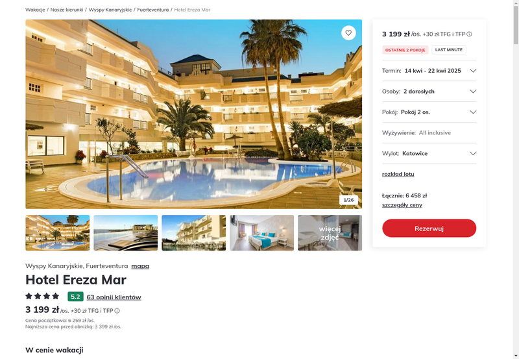Open więcej zdjęć more photos thumbnail

(x=330, y=233)
